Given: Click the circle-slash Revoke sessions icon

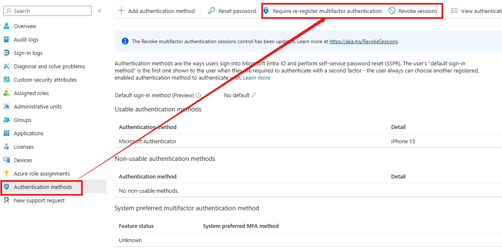Looking at the screenshot, I should pos(392,11).
